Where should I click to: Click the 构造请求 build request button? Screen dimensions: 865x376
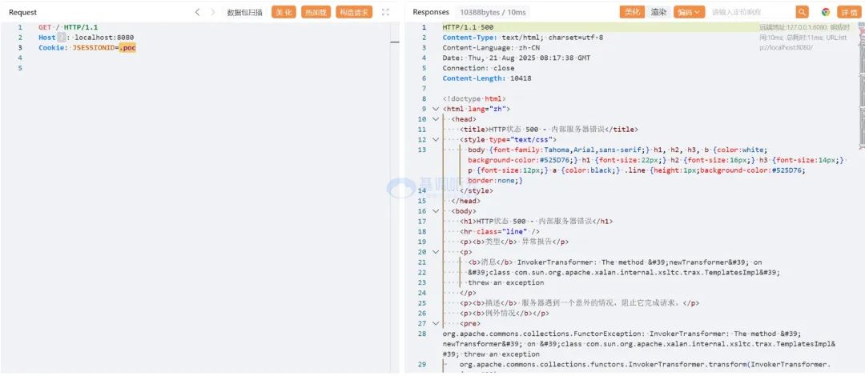tap(353, 12)
